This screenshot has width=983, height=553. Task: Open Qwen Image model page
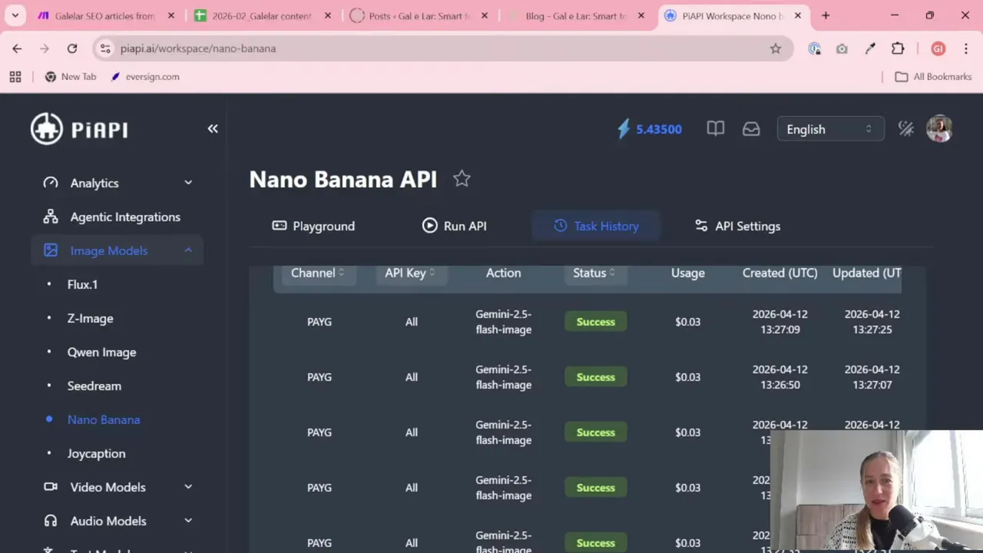point(101,352)
